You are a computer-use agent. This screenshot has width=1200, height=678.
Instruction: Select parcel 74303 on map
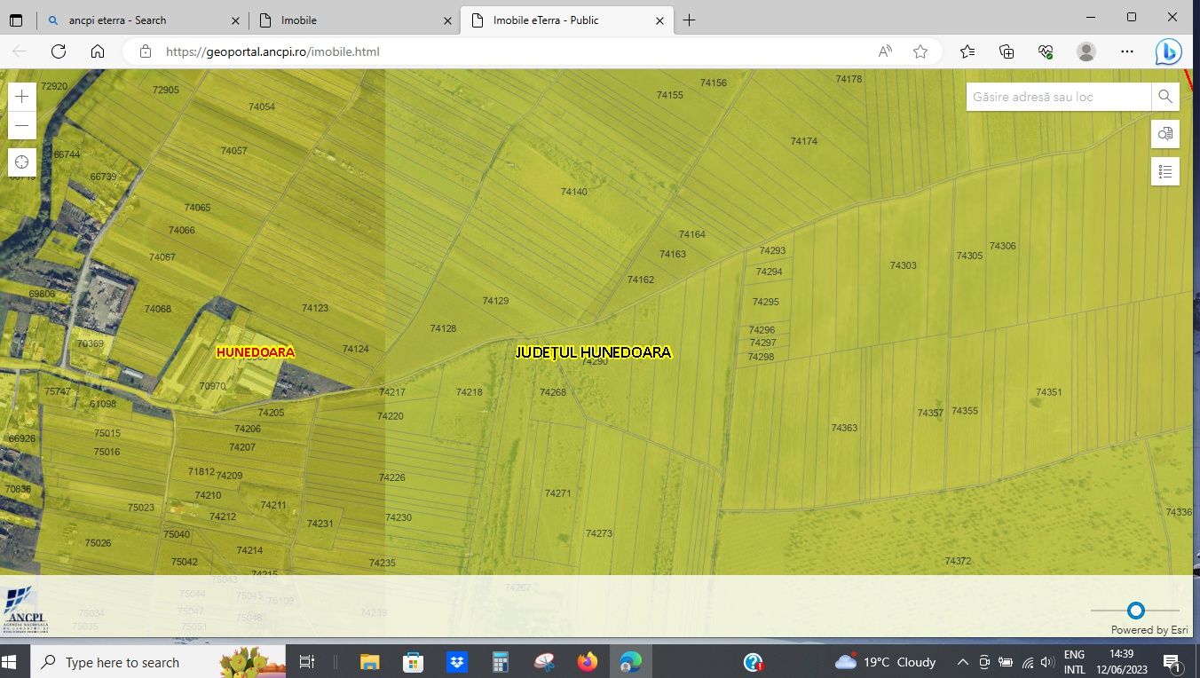(904, 265)
